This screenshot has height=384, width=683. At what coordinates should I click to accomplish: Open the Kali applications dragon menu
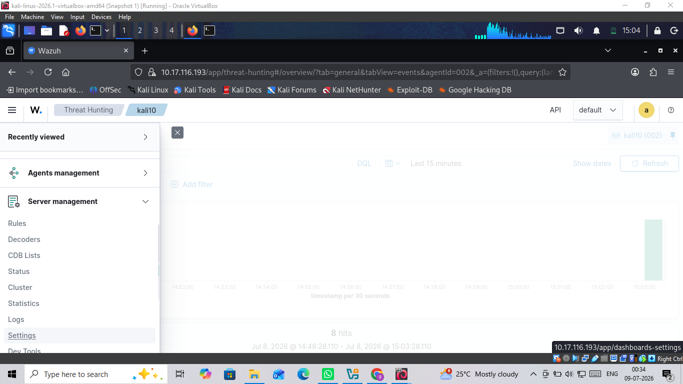[8, 30]
